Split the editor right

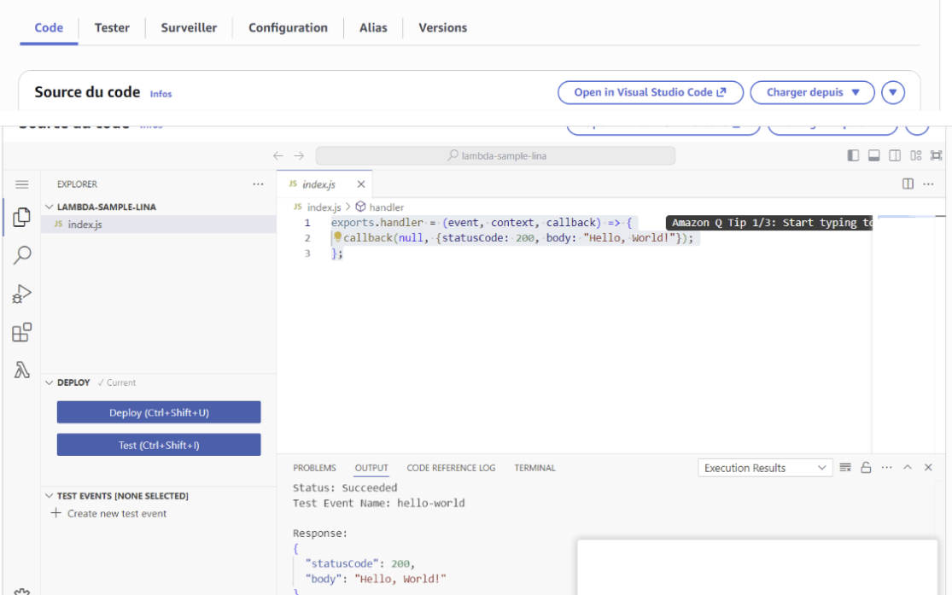coord(908,184)
